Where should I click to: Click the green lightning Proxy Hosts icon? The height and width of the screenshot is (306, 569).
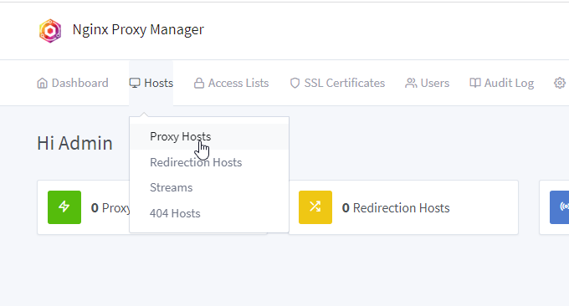point(64,207)
